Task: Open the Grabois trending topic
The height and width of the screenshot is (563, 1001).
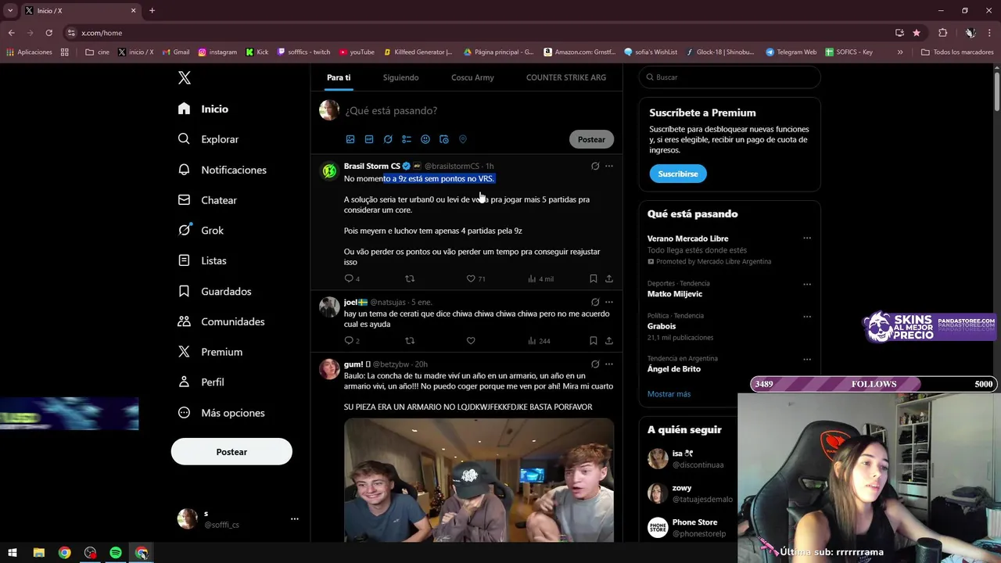Action: (662, 326)
